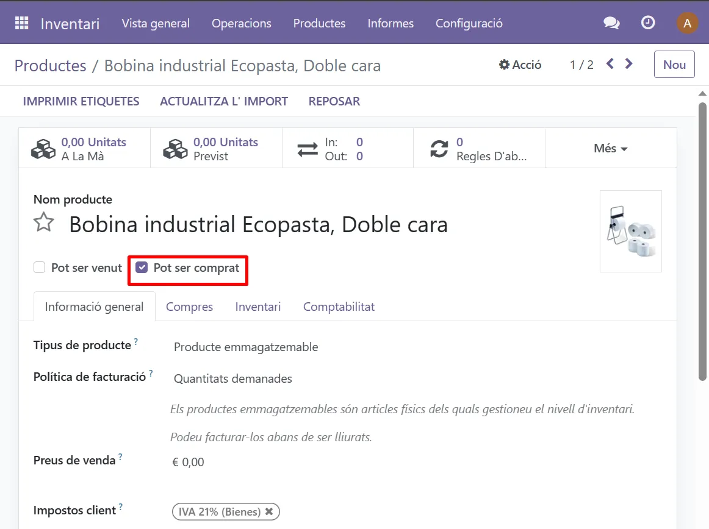Enable the Pot ser venut checkbox
The image size is (709, 529).
pyautogui.click(x=40, y=268)
